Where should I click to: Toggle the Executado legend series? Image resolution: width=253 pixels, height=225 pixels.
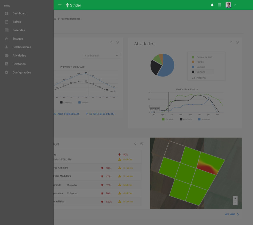pos(66,102)
